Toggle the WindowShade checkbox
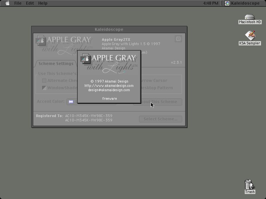266x199 pixels. [44, 88]
